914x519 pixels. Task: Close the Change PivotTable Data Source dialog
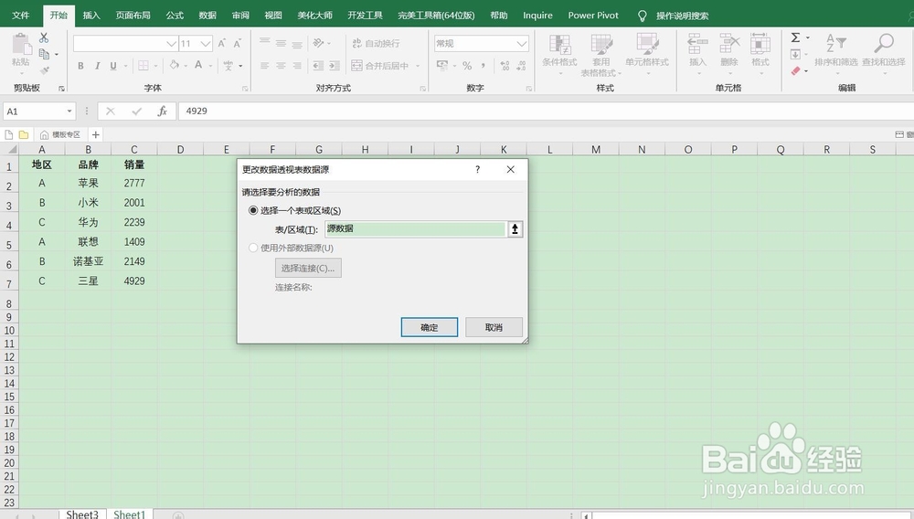pos(511,170)
